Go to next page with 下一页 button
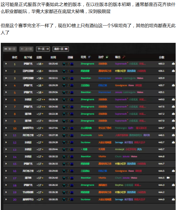 click(x=43, y=49)
